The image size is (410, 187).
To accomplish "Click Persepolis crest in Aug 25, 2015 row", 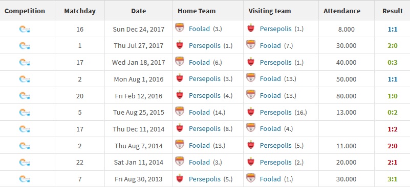I will click(x=251, y=112).
